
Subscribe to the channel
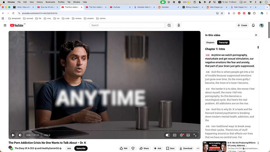point(81,148)
